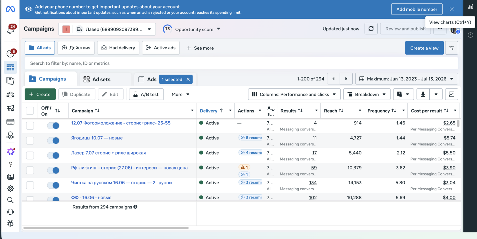Open the colorful flower icon in sidebar
477x239 pixels.
click(x=11, y=151)
